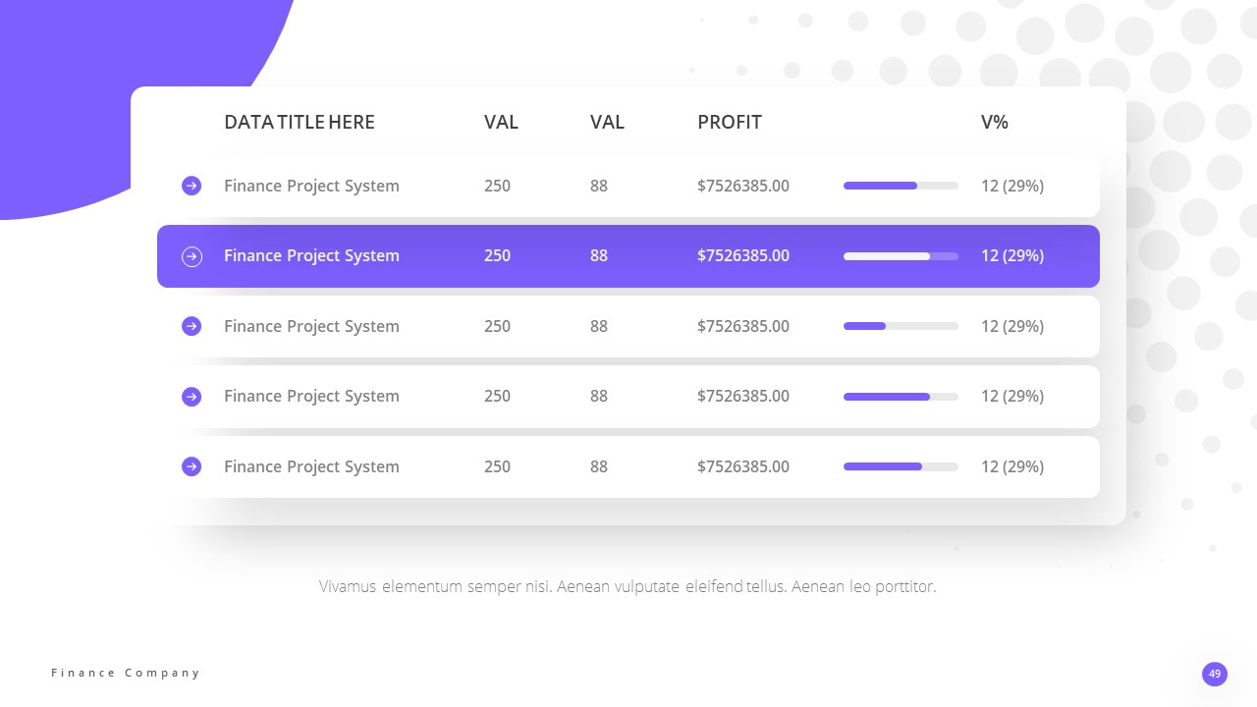Click the Finance Company footer text
Image resolution: width=1257 pixels, height=707 pixels.
[x=126, y=673]
